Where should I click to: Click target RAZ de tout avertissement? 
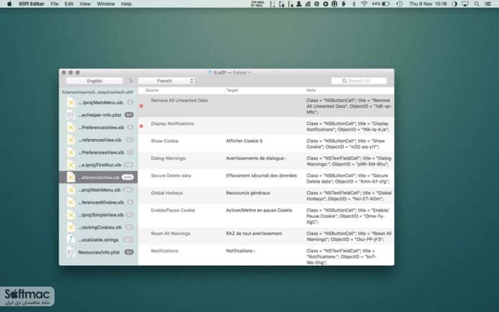[254, 233]
